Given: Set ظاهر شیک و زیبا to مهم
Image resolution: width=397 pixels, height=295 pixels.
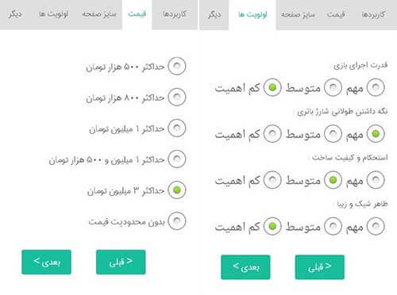Looking at the screenshot, I should pos(376,226).
